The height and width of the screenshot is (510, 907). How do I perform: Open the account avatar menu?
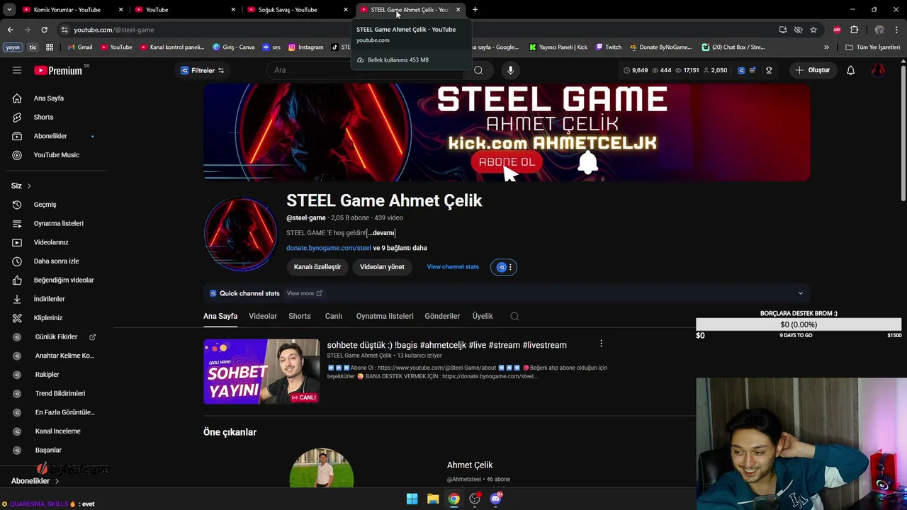tap(878, 70)
